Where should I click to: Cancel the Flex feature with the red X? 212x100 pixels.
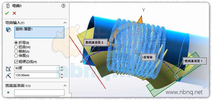[x=14, y=13]
